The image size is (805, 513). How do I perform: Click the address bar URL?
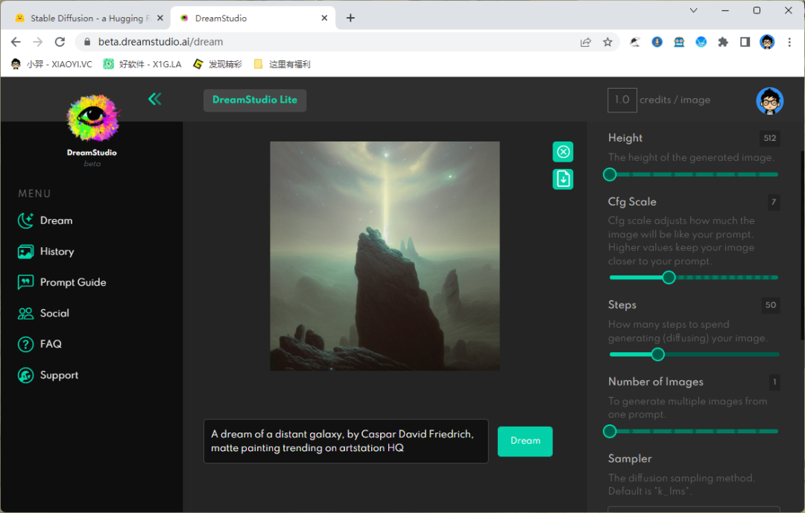click(161, 42)
